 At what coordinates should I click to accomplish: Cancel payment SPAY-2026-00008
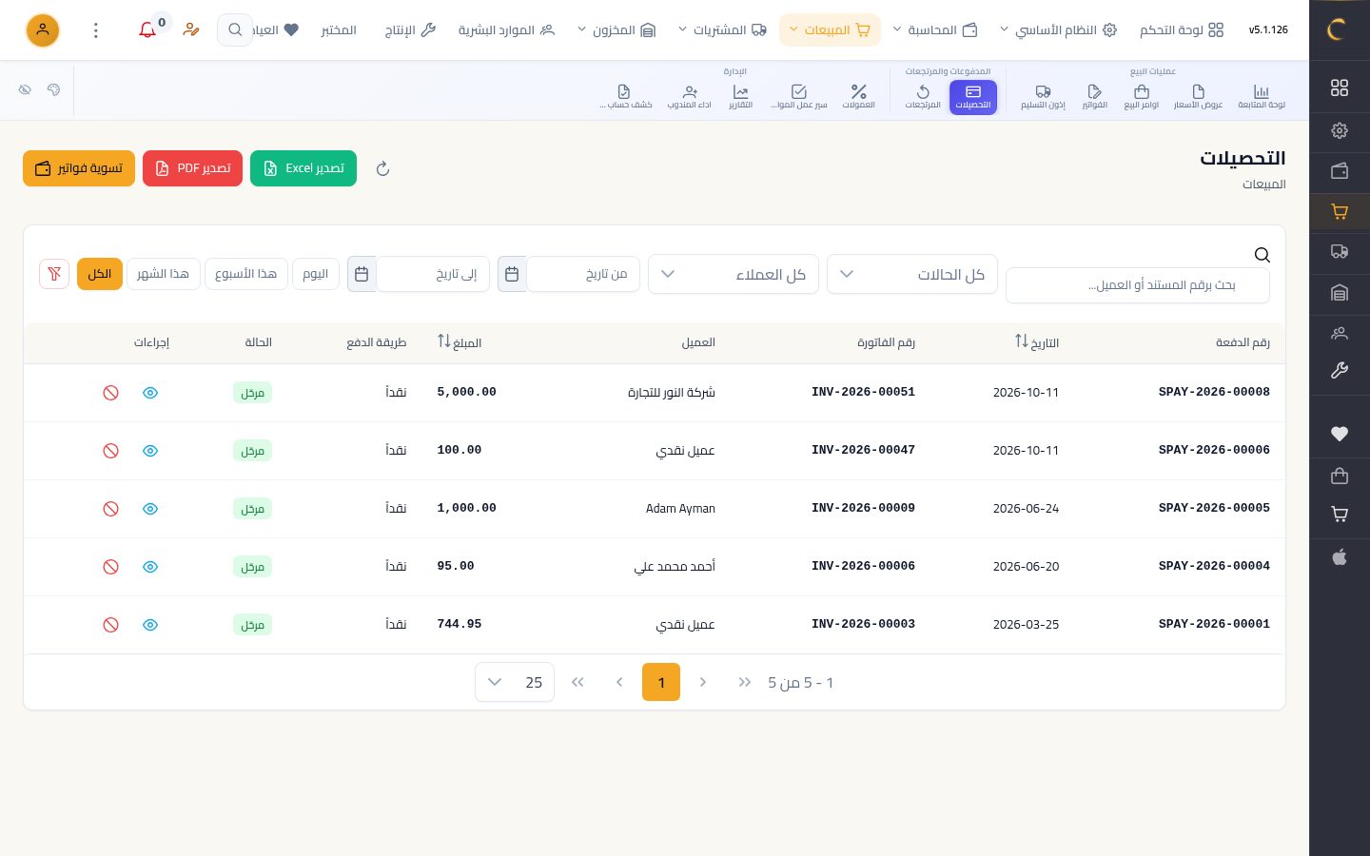[x=111, y=393]
